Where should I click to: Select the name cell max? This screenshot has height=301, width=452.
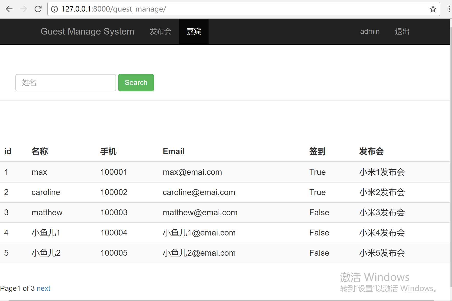click(x=39, y=172)
